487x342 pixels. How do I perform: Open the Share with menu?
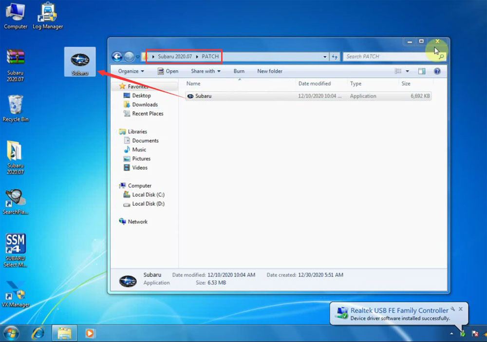(x=206, y=71)
